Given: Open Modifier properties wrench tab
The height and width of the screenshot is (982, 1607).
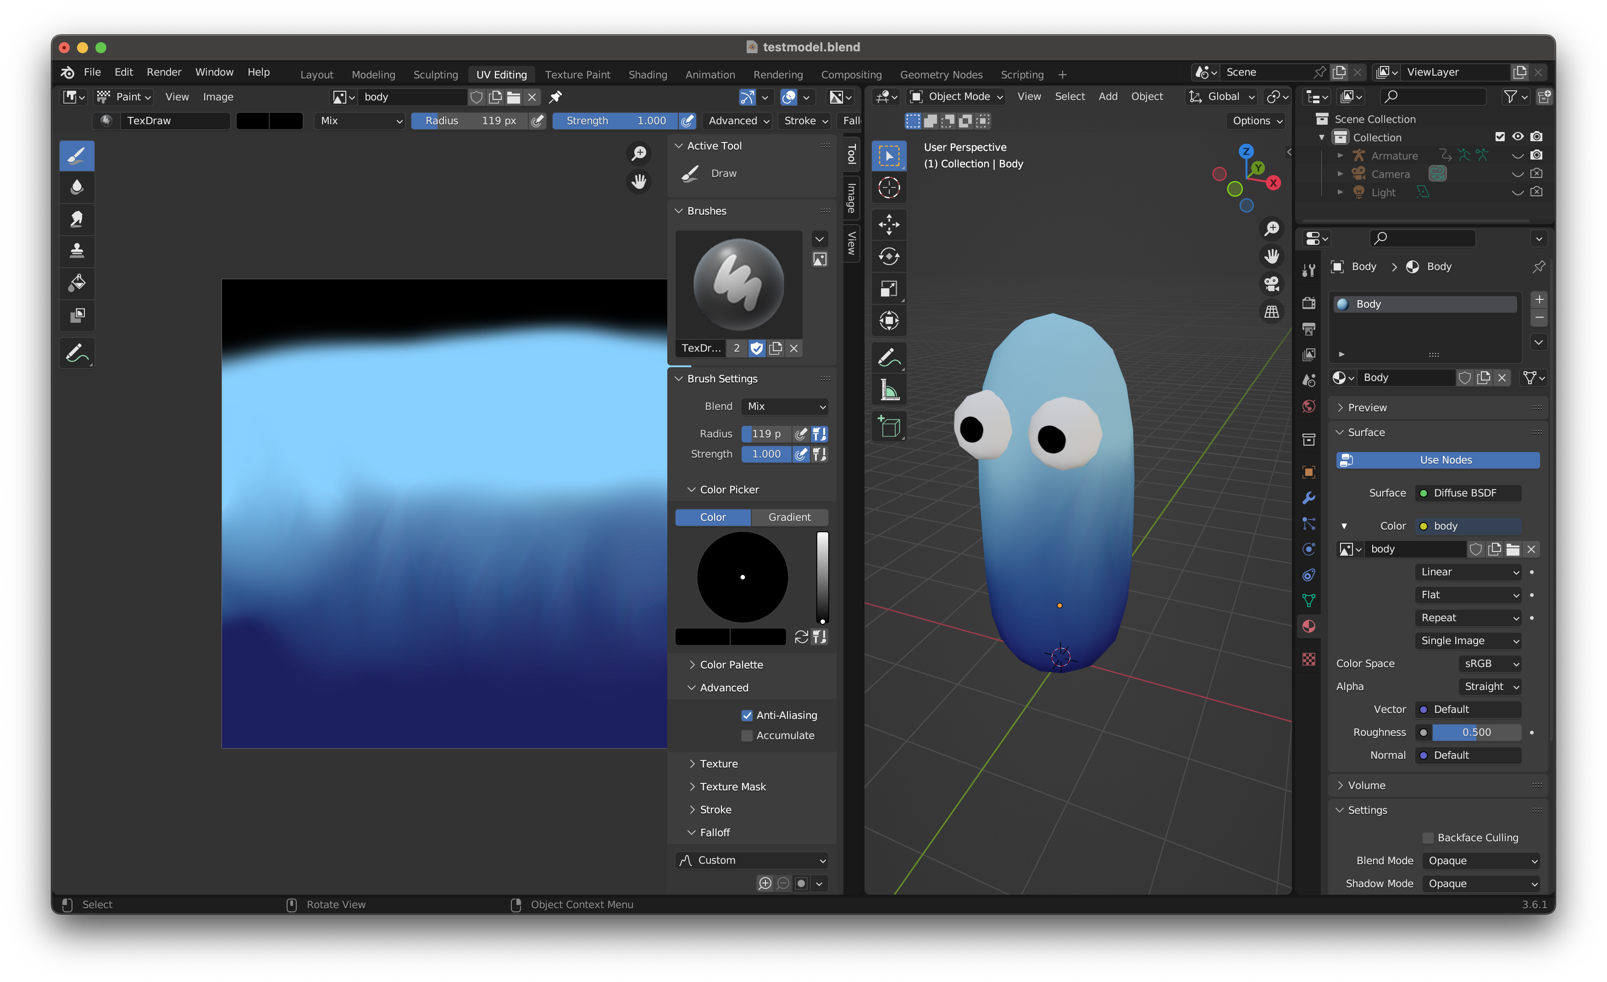Looking at the screenshot, I should 1308,498.
